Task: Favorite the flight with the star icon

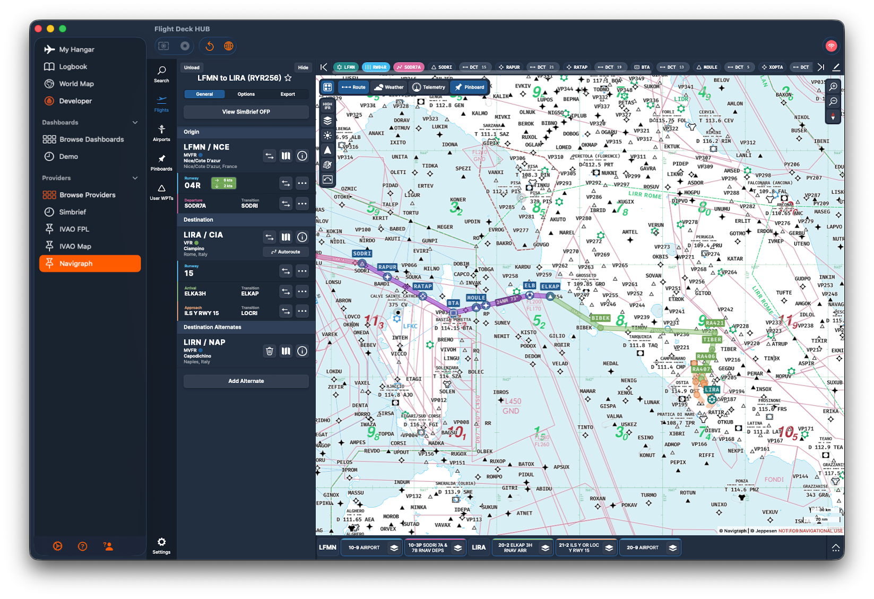Action: pyautogui.click(x=288, y=78)
